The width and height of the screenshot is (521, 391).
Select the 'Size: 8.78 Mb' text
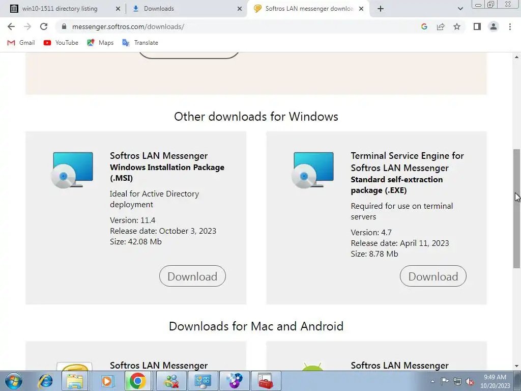pos(374,254)
